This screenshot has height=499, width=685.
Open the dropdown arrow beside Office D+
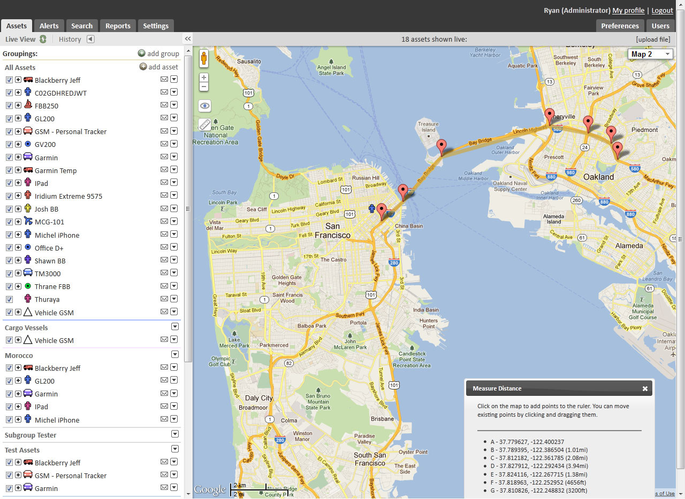tap(174, 247)
